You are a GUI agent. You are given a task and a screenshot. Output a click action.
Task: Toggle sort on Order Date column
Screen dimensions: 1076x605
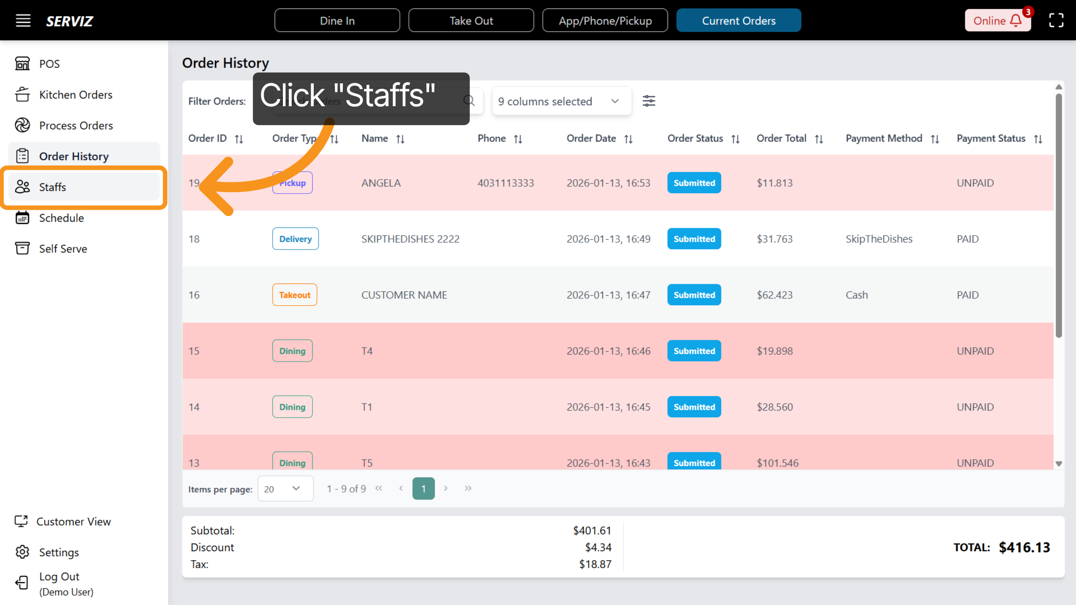[628, 139]
